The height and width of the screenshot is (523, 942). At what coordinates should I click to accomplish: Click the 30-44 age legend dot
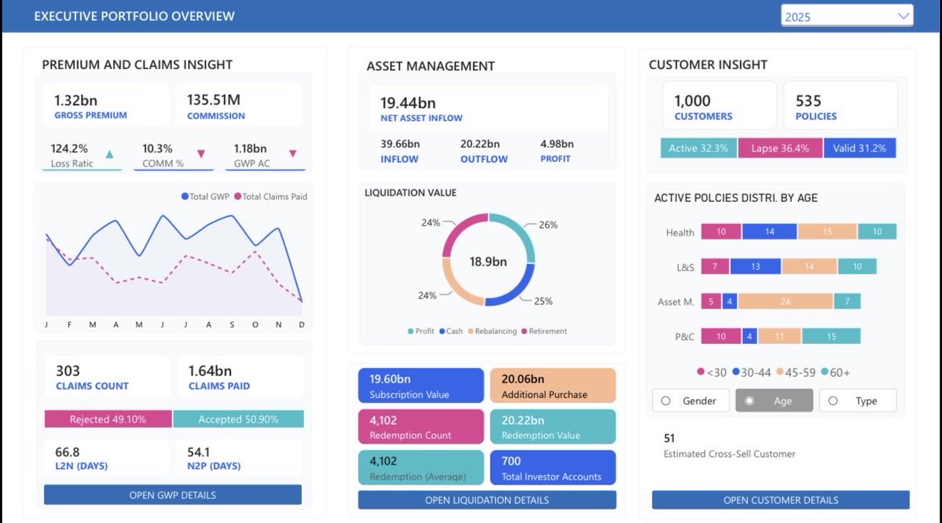736,371
